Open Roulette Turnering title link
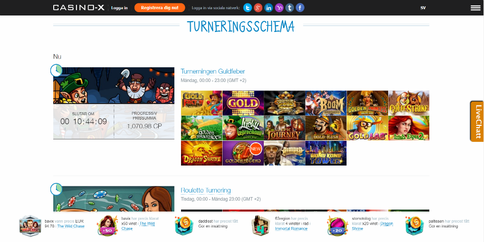484x242 pixels. click(206, 190)
